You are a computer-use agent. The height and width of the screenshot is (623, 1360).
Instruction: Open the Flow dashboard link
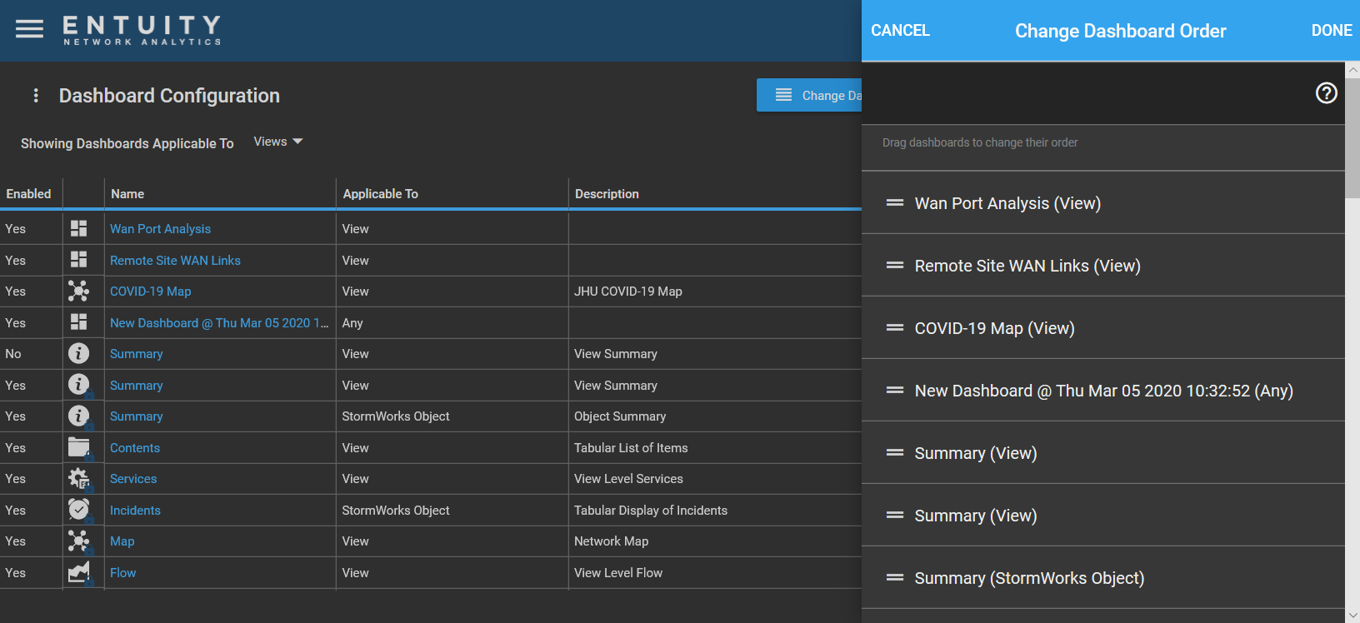[x=122, y=572]
